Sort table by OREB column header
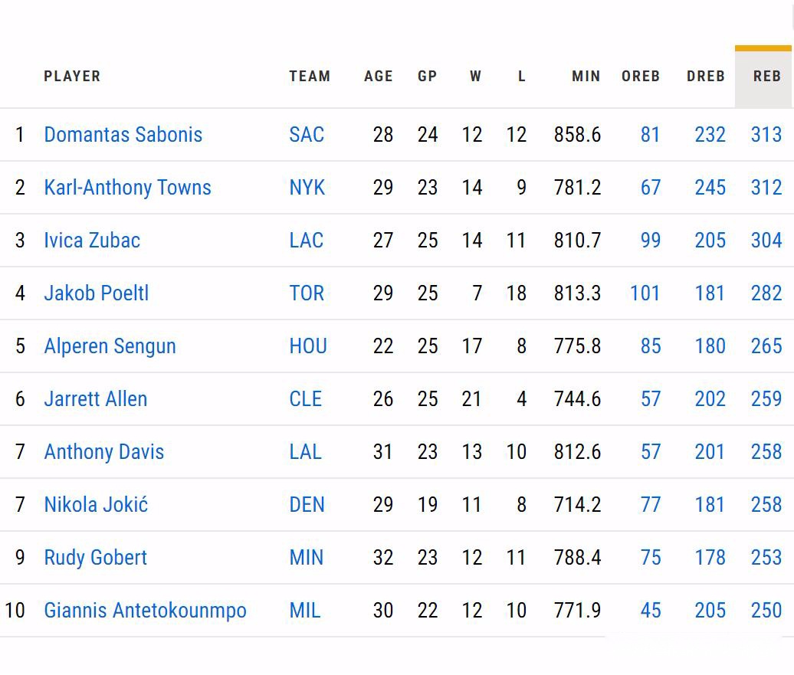This screenshot has width=794, height=675. pyautogui.click(x=641, y=77)
